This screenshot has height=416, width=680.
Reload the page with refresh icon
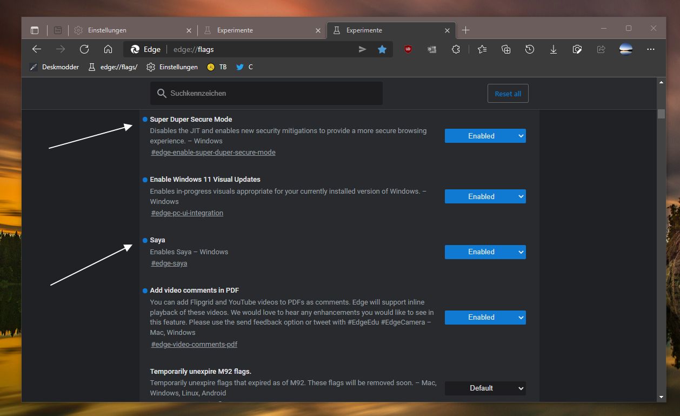[x=84, y=49]
